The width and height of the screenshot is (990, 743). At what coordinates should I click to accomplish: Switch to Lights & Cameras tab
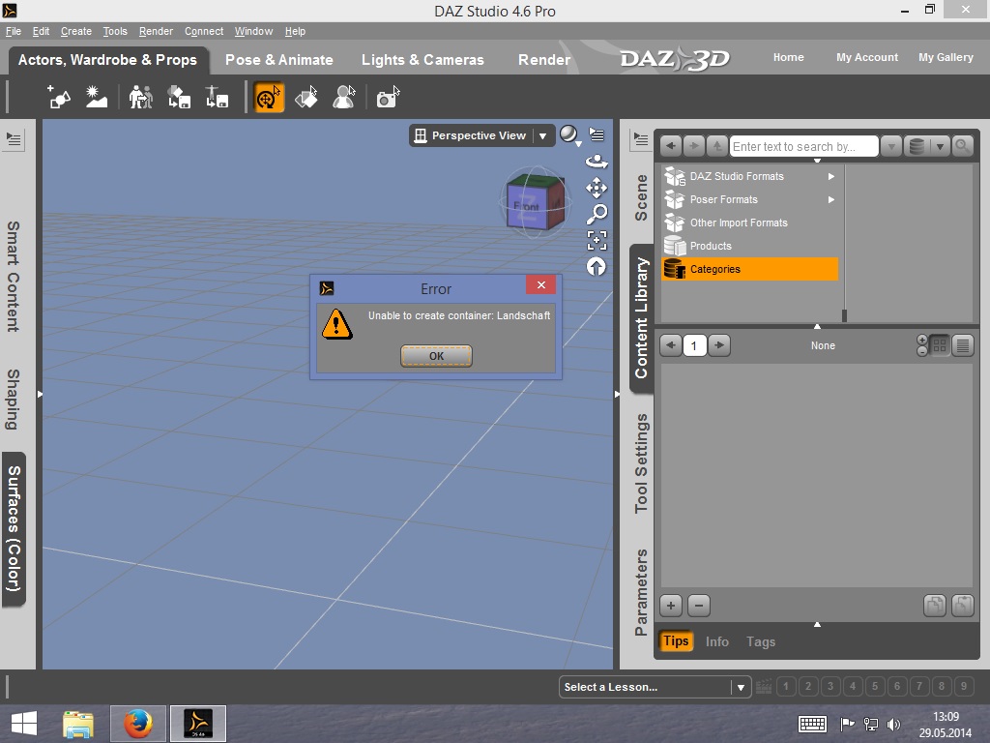pos(422,60)
